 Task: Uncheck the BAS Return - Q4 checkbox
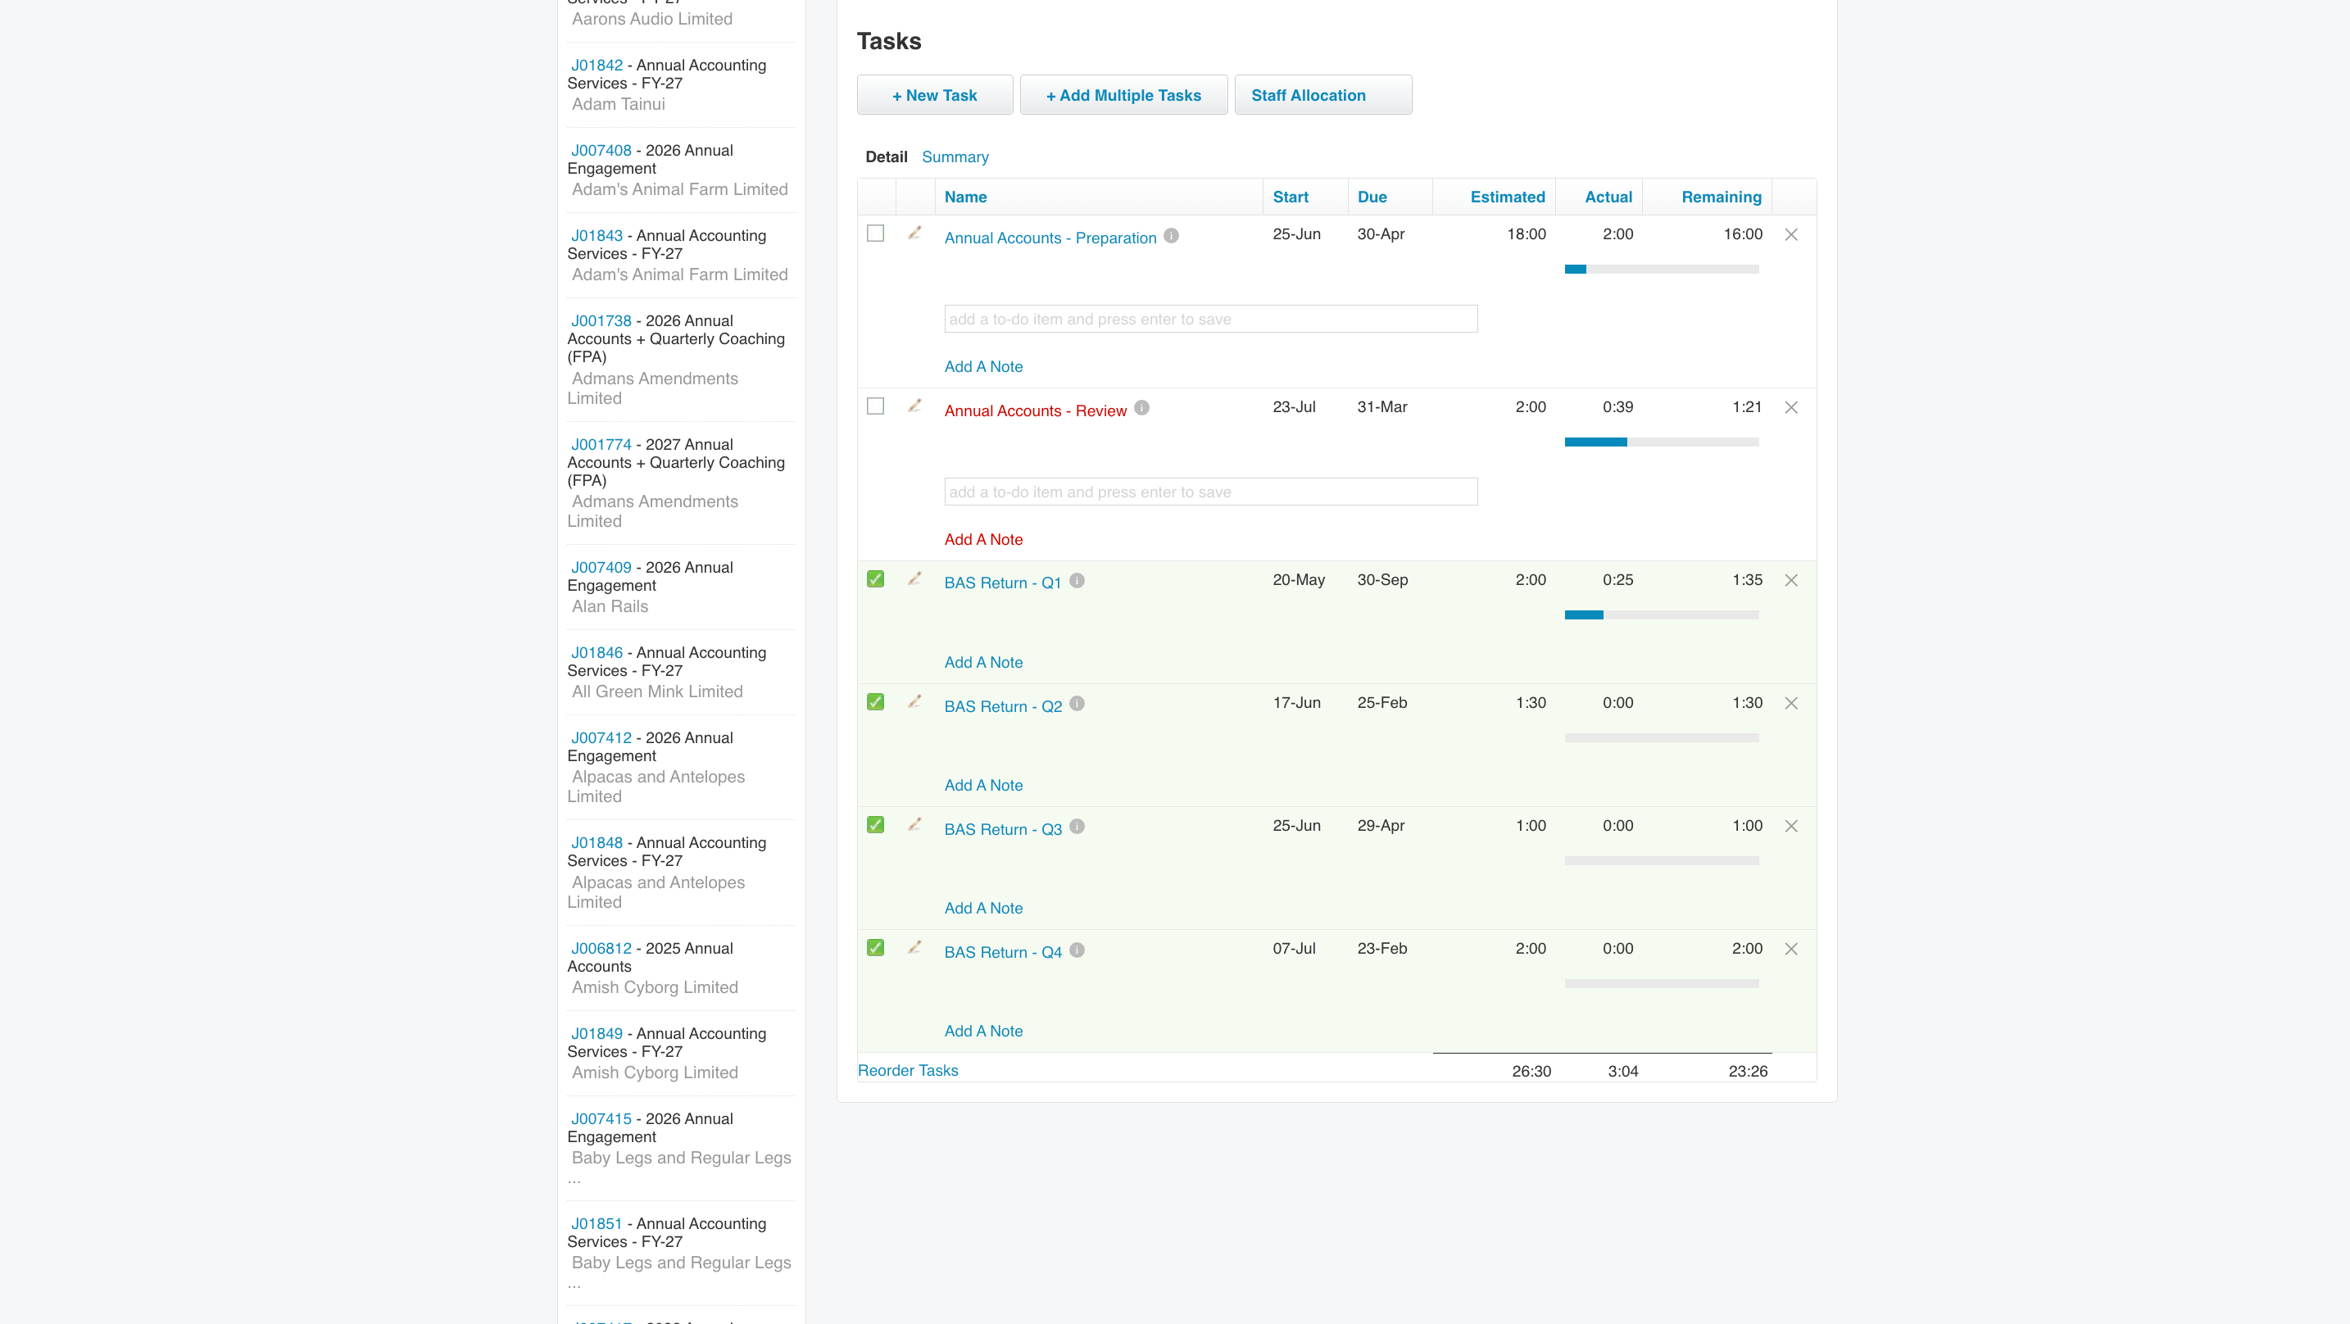point(876,948)
